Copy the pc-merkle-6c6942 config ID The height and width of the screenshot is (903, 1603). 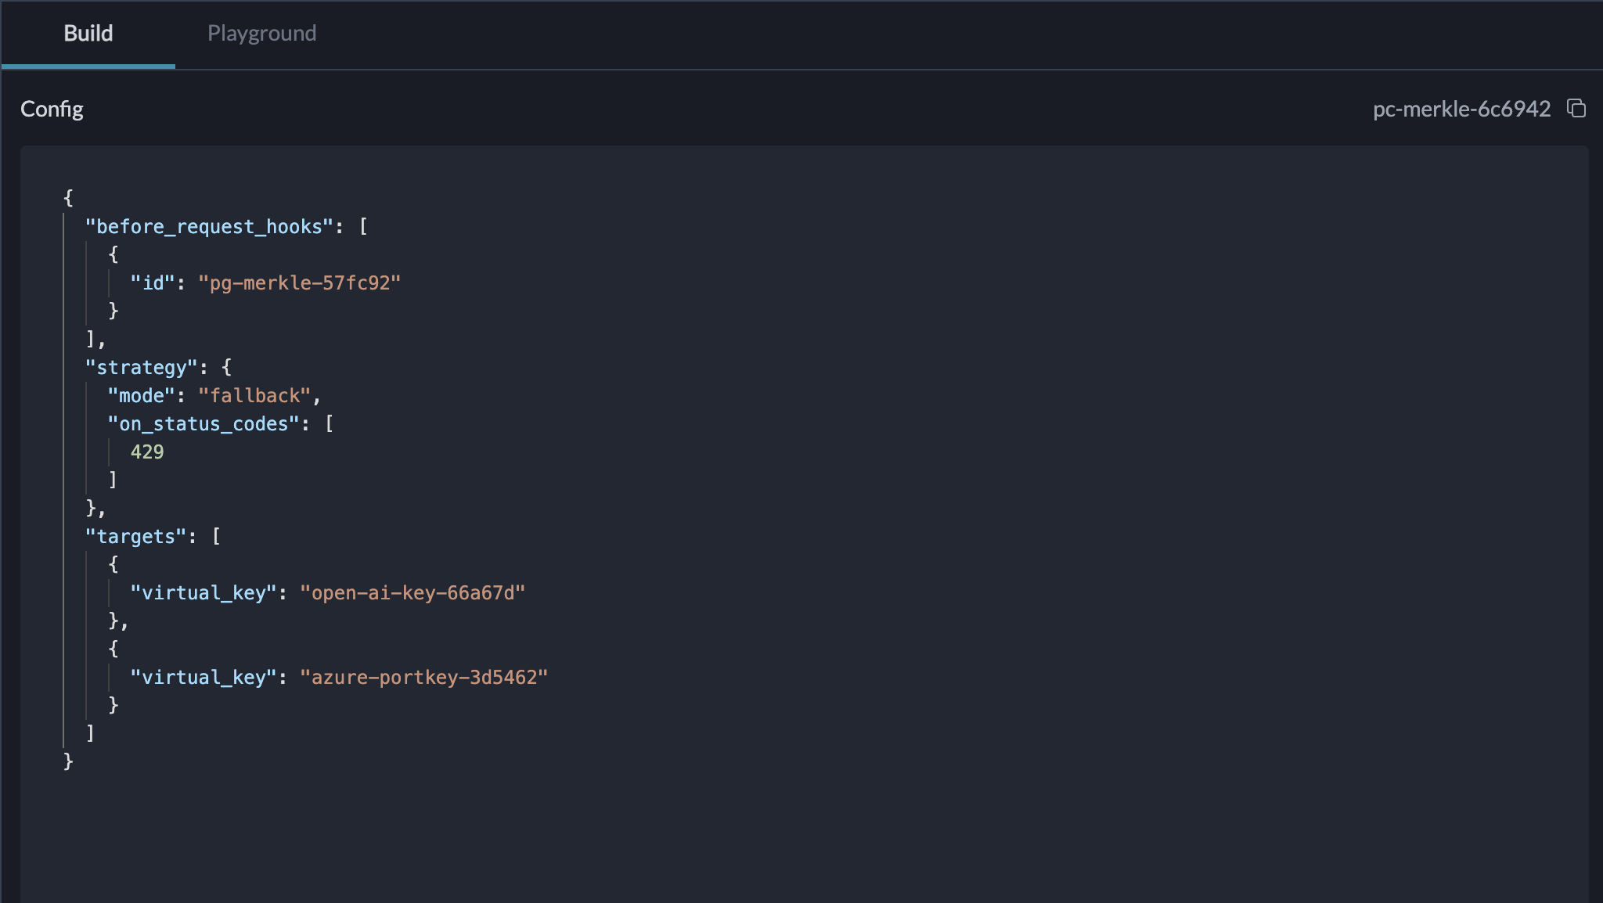(1576, 109)
